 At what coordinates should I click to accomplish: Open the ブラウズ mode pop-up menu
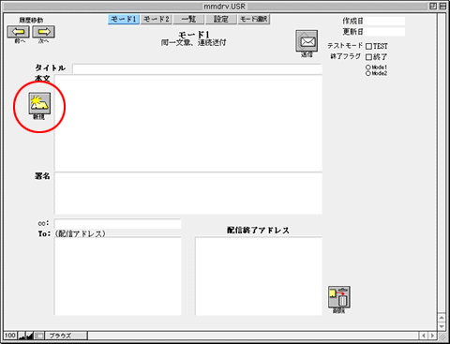67,336
